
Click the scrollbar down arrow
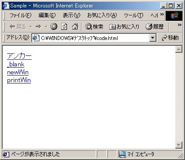179,145
